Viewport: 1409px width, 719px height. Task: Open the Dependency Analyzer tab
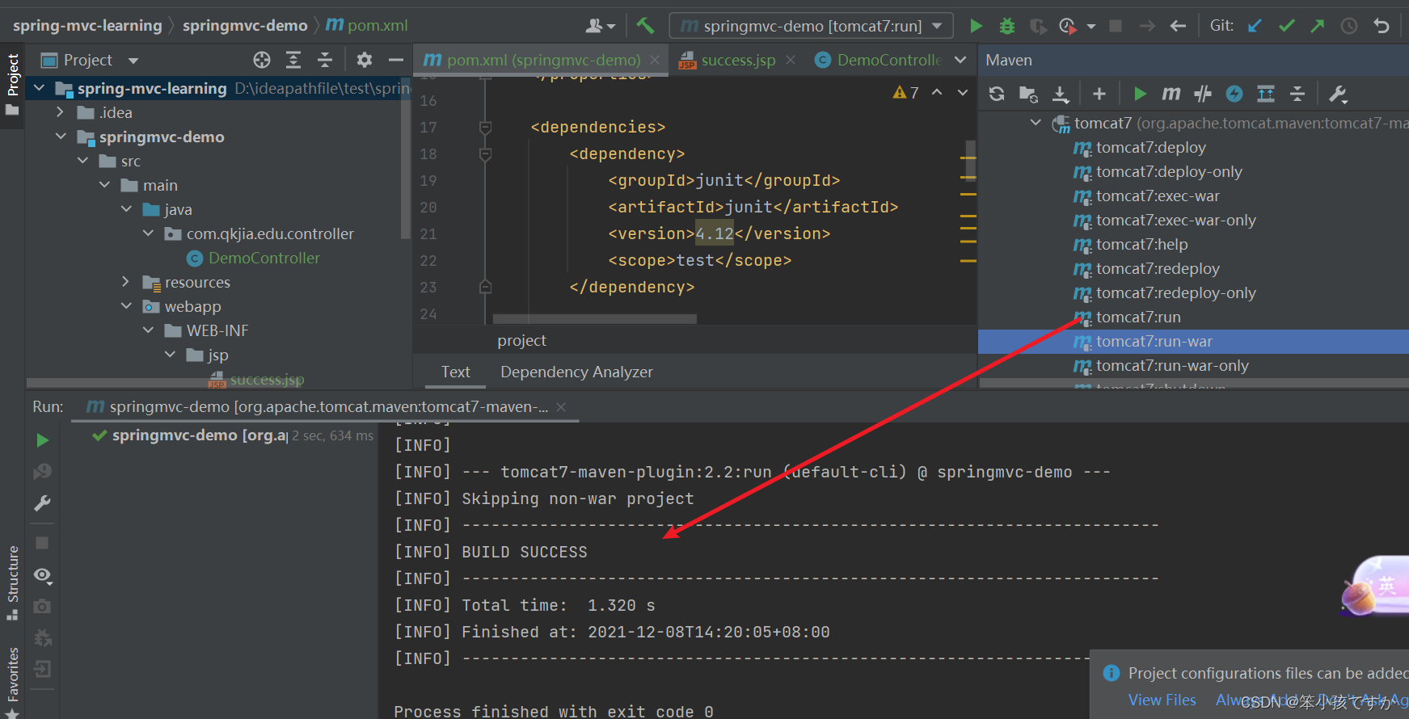[576, 372]
